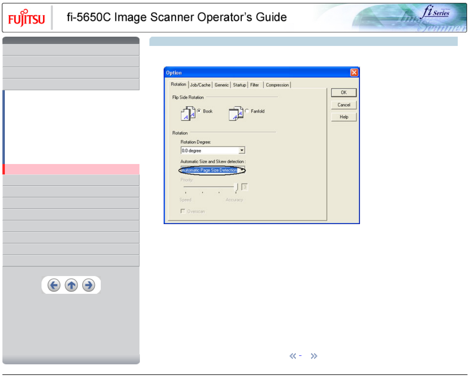Toggle the Overscan checkbox
Screen dimensions: 470x376
point(183,211)
